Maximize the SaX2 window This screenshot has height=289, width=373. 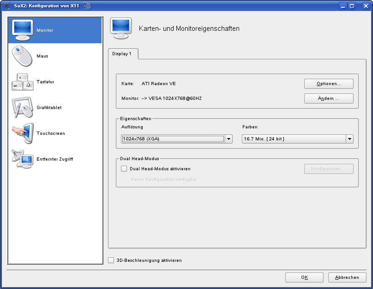pyautogui.click(x=352, y=6)
